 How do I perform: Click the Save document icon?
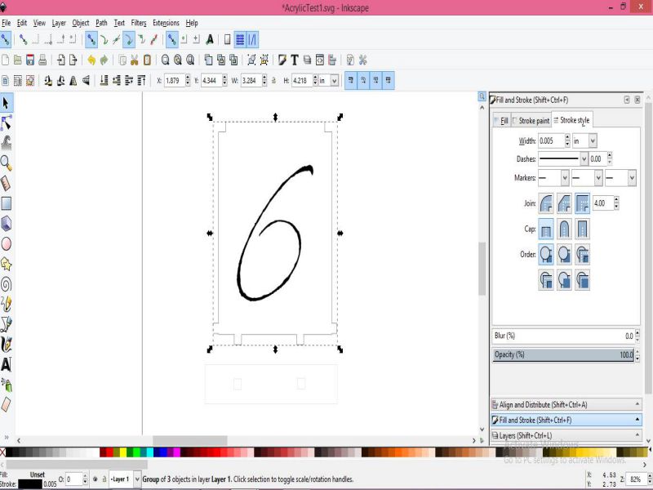click(30, 60)
